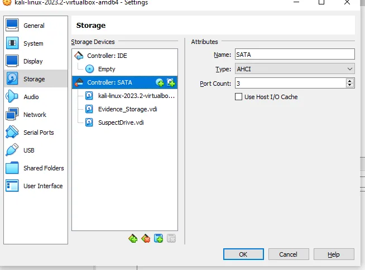Select the SuspectDrive.vdi disk entry
Viewport: 365px width, 270px height.
(121, 122)
